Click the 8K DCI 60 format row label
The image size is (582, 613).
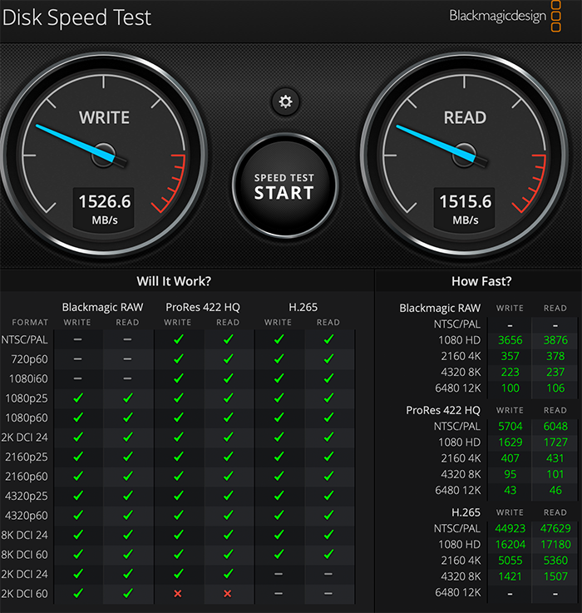coord(24,554)
